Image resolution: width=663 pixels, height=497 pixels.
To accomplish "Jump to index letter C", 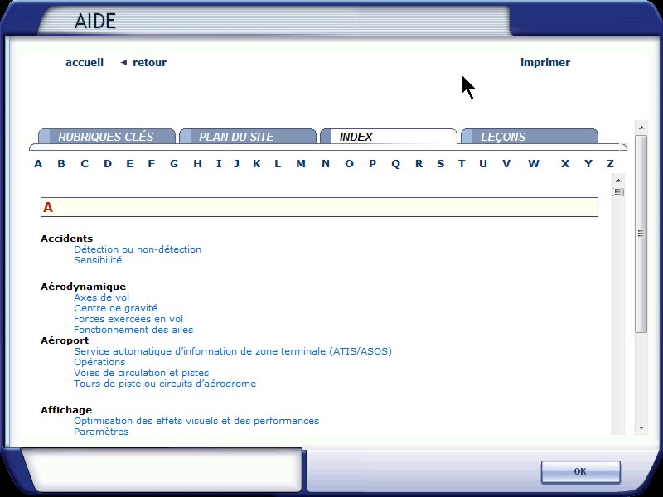I will pos(85,163).
